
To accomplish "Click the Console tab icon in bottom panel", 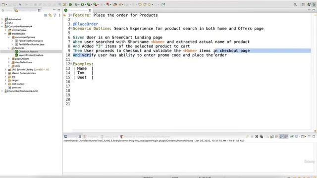I will (66, 136).
